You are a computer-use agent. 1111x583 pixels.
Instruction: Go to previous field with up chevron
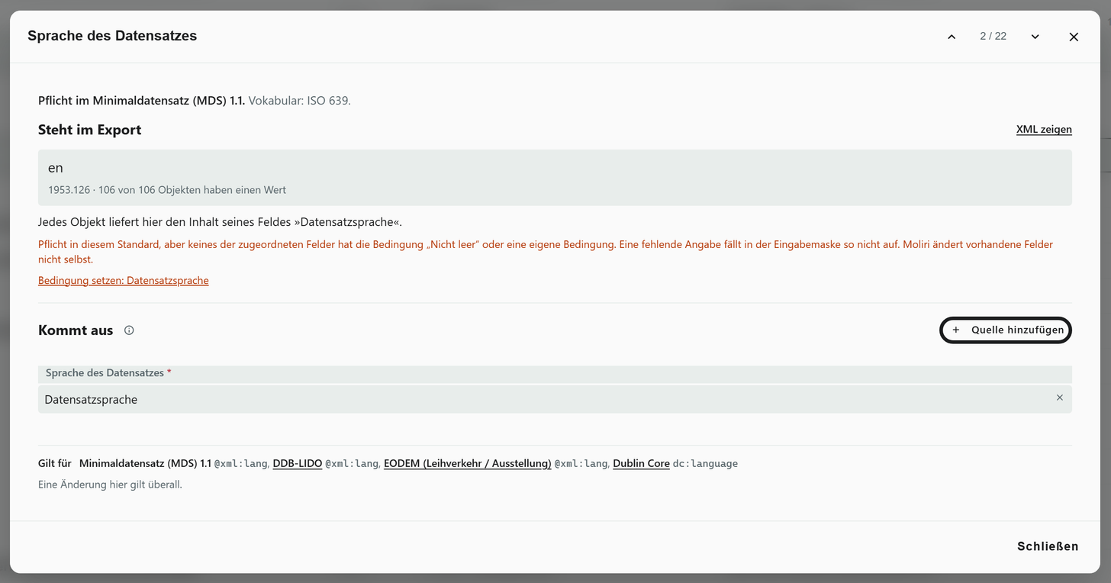(x=952, y=37)
